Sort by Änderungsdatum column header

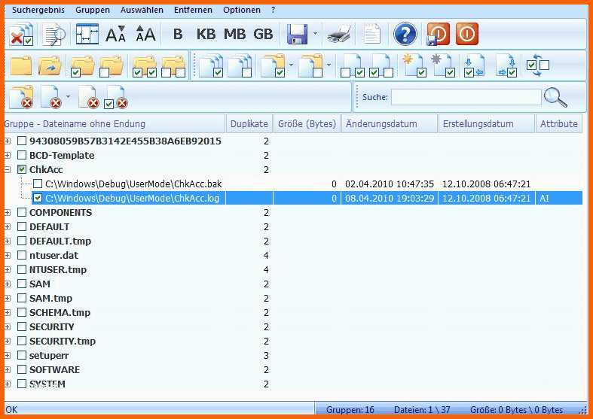coord(390,124)
